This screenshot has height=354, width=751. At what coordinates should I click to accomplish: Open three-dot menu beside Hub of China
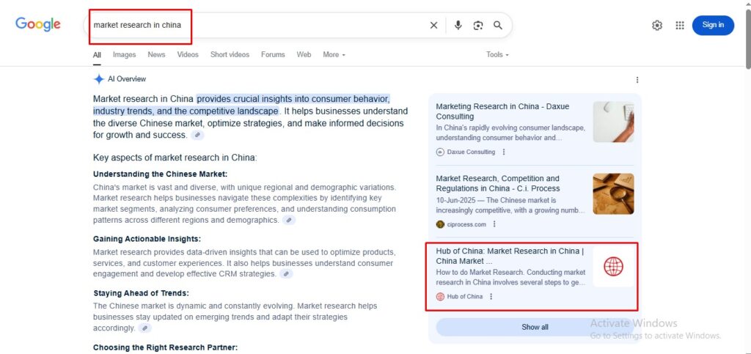tap(491, 296)
